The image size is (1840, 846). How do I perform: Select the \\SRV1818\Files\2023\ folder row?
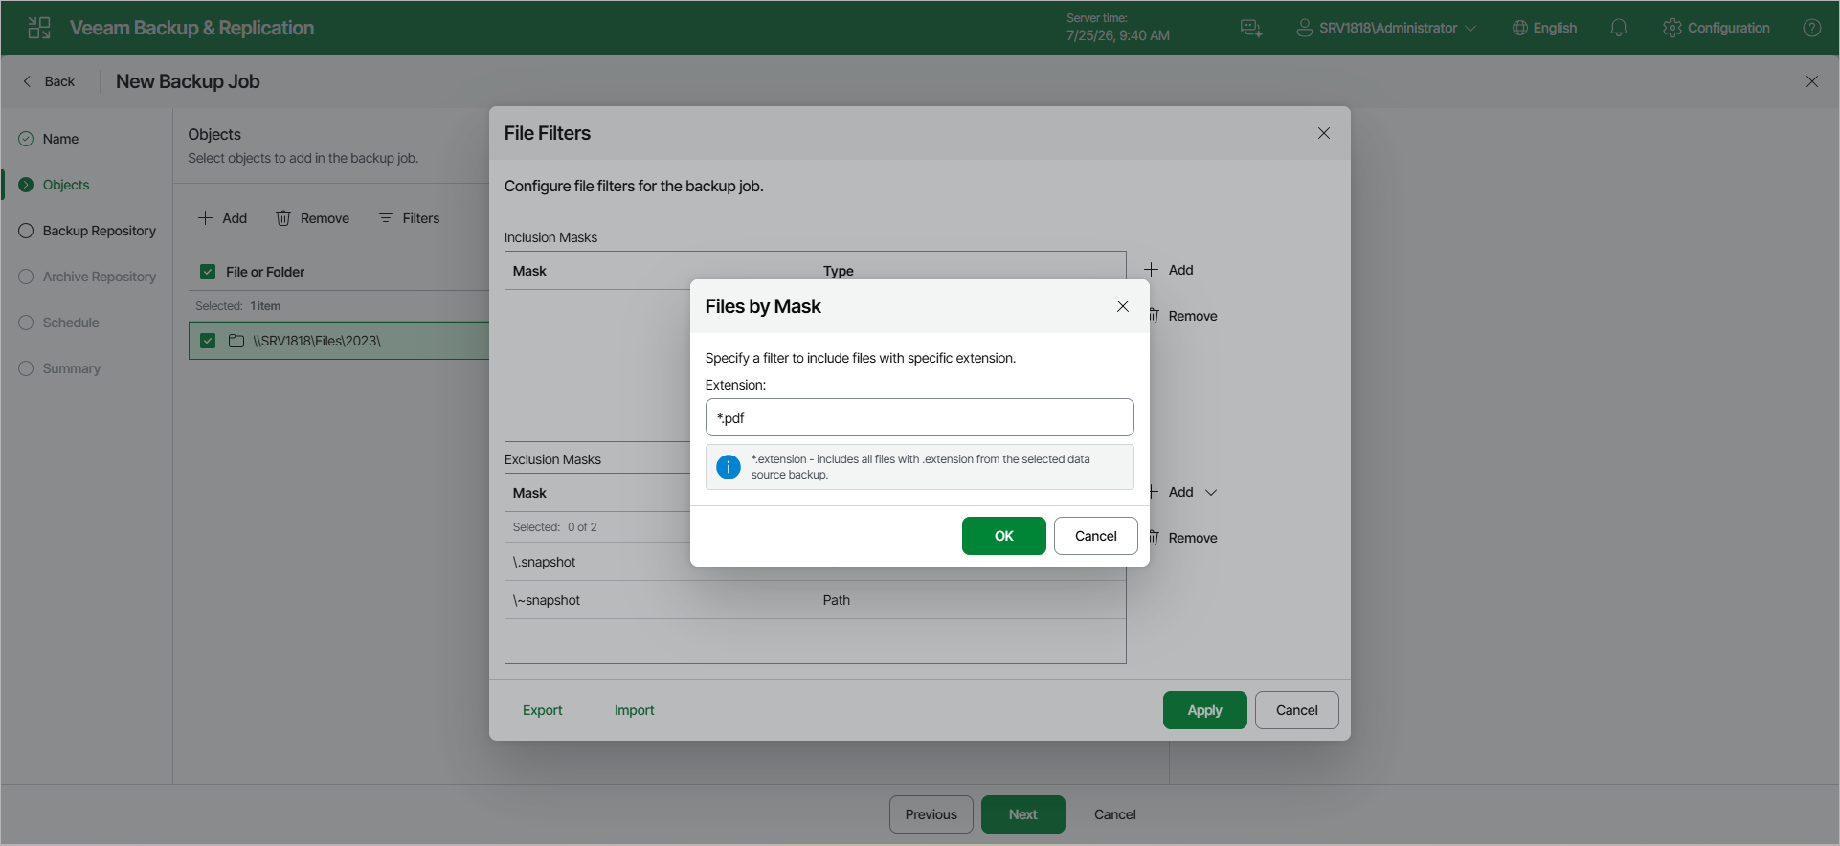click(x=339, y=341)
